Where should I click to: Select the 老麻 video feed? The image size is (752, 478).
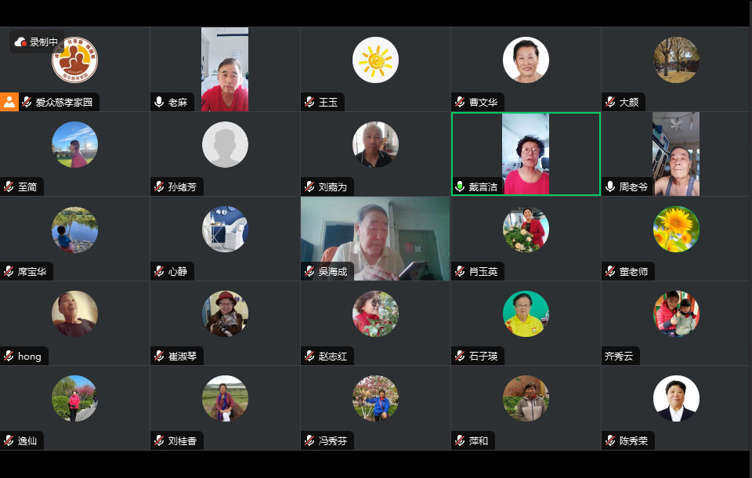(x=225, y=69)
